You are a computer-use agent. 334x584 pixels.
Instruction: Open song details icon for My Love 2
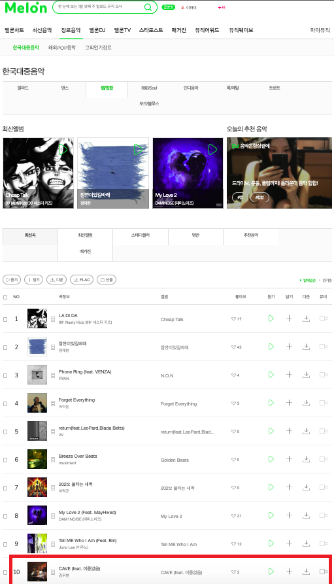click(53, 516)
